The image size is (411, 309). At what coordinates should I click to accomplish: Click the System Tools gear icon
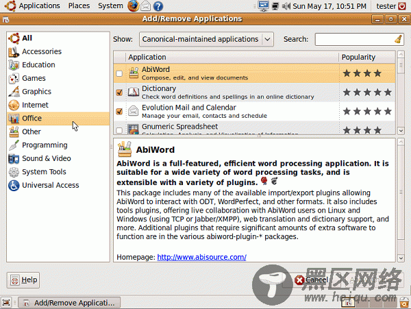[x=14, y=172]
